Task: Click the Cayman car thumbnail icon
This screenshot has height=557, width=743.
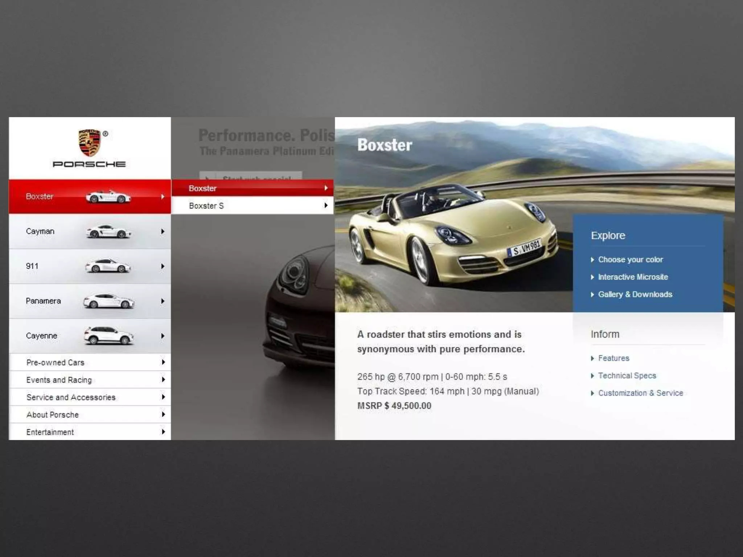Action: [x=108, y=231]
